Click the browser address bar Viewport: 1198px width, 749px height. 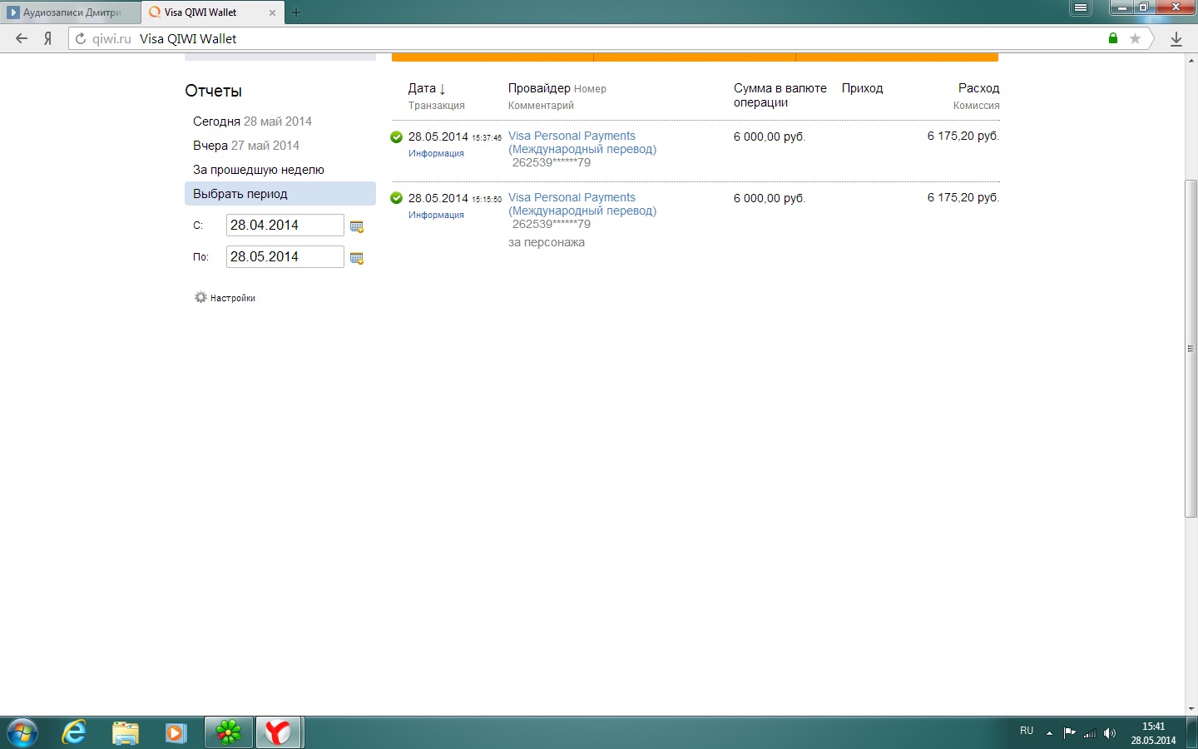(611, 38)
